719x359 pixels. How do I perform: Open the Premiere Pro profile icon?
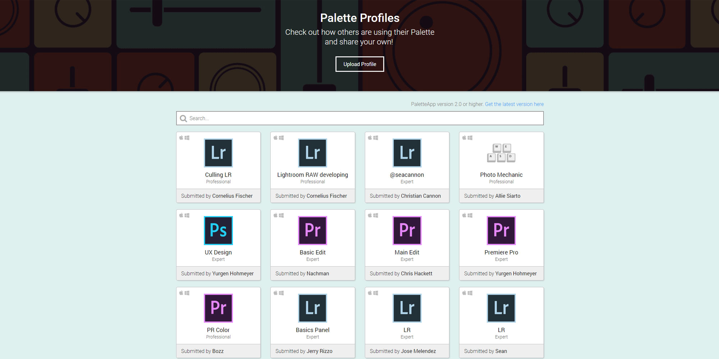point(501,230)
